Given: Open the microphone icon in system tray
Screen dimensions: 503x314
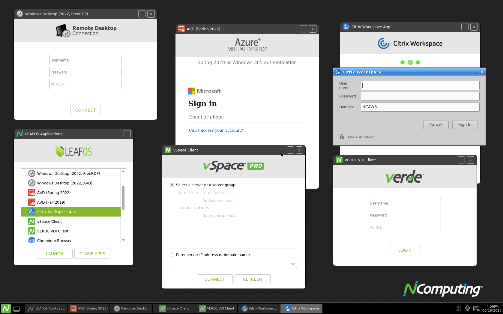Looking at the screenshot, I should [467, 308].
